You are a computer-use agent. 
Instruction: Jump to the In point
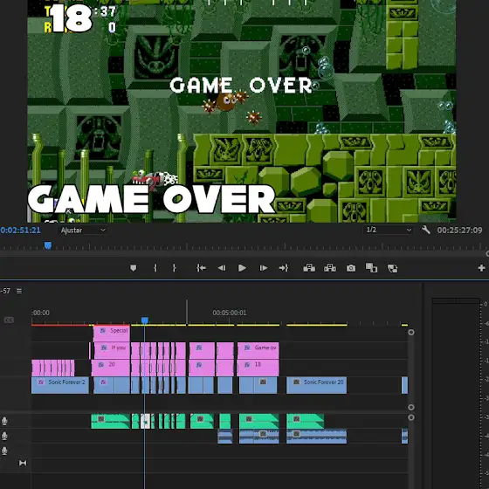(x=201, y=268)
